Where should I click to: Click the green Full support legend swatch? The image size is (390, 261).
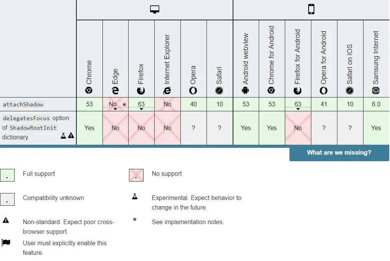point(7,175)
